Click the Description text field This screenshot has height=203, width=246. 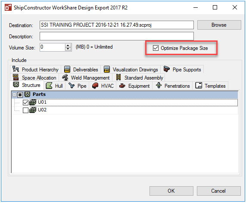coord(117,36)
